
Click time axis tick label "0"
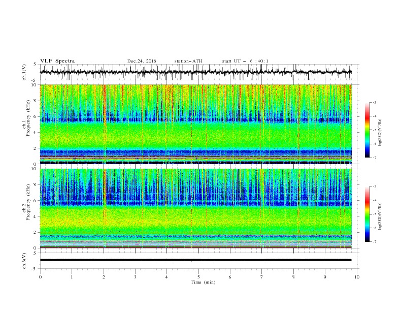(40, 277)
